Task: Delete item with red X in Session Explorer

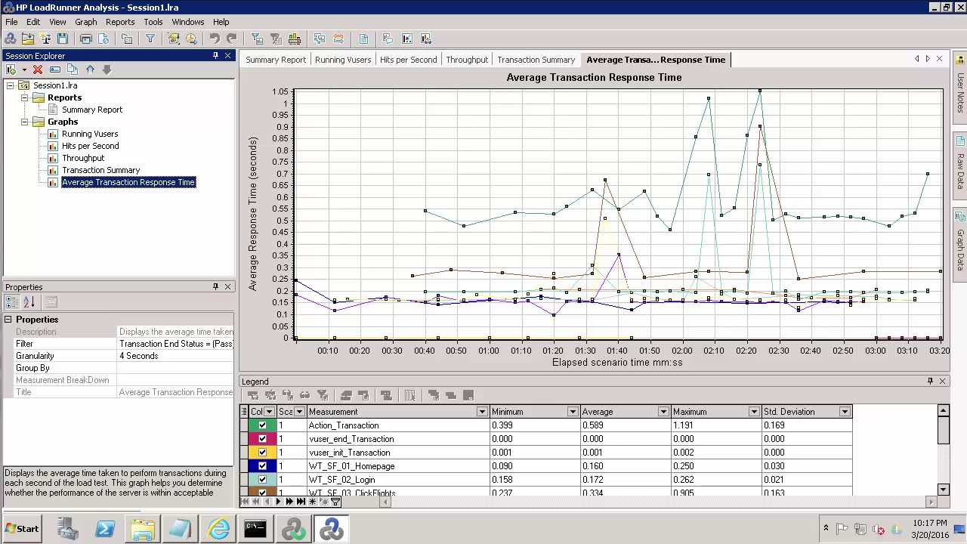Action: click(x=38, y=70)
